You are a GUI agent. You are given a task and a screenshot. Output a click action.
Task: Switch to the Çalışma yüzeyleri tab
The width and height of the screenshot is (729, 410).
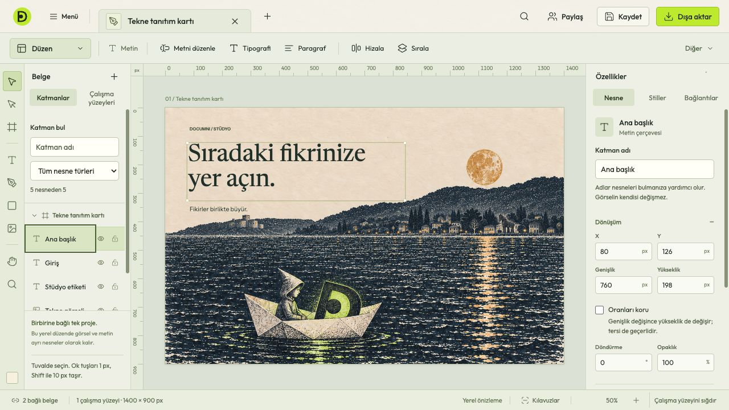pyautogui.click(x=101, y=98)
